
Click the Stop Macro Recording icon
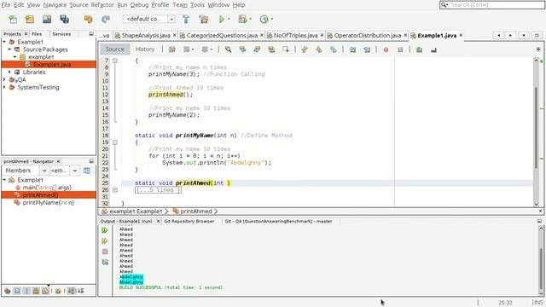[x=400, y=49]
